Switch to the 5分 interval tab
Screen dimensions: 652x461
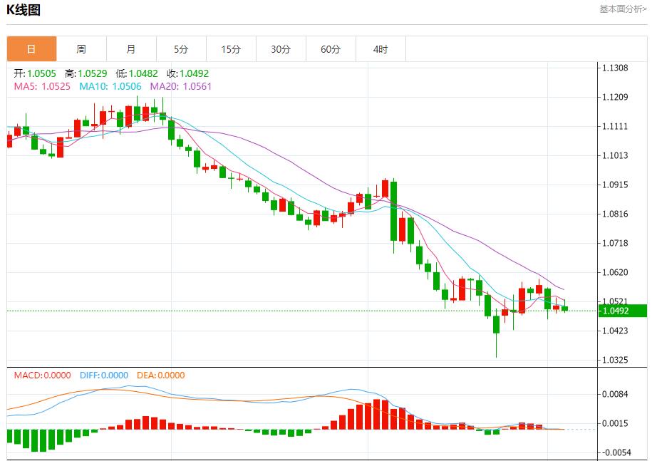point(181,49)
